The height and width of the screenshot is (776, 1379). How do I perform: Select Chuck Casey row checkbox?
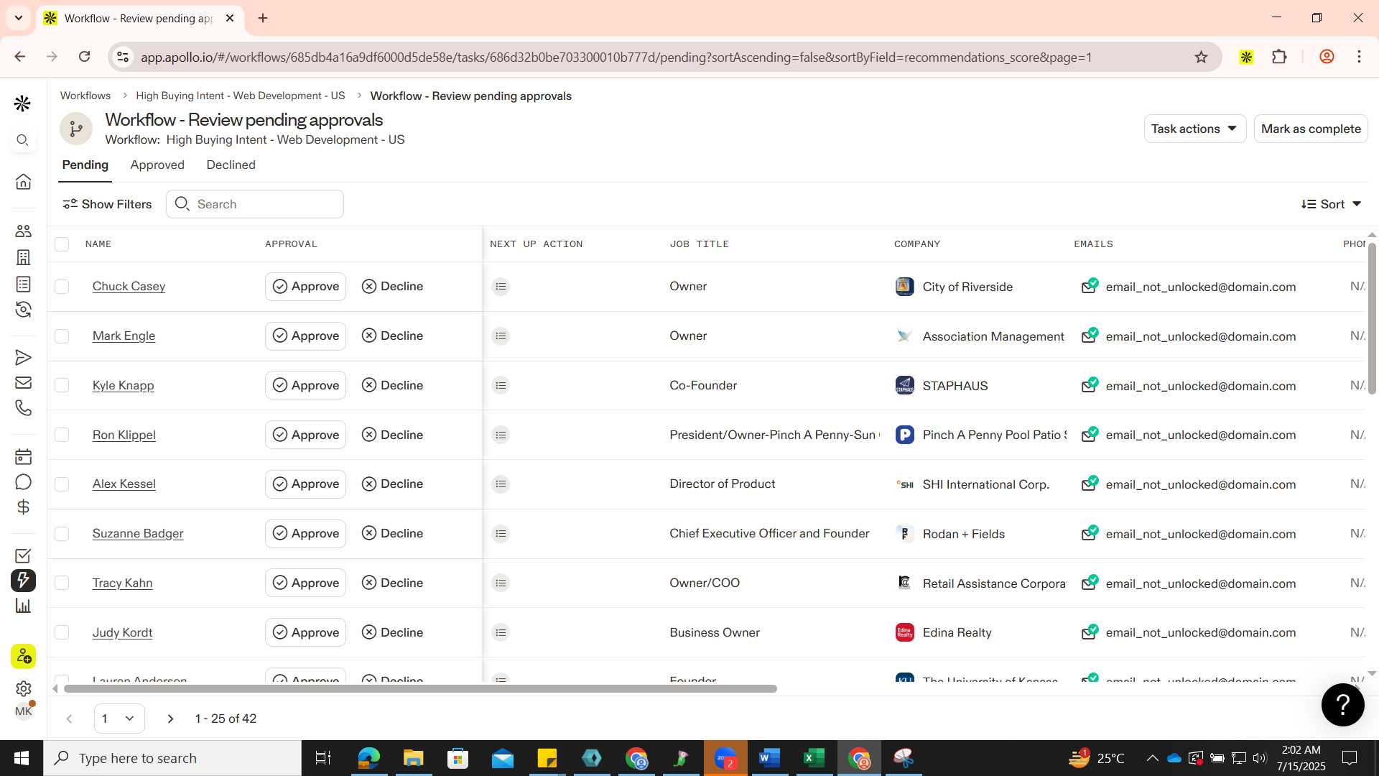point(62,287)
